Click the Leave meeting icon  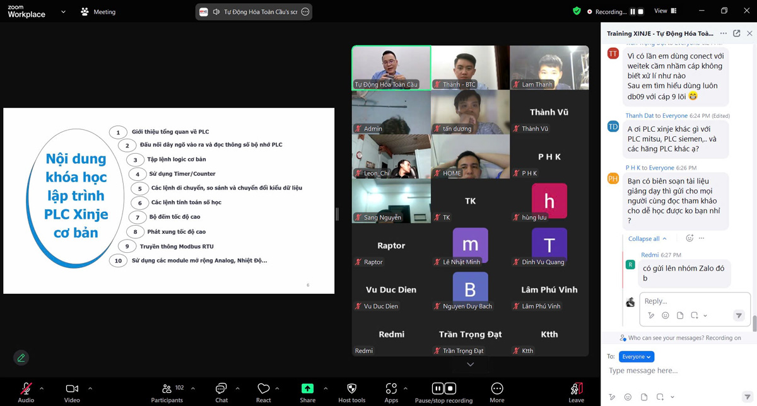click(576, 389)
